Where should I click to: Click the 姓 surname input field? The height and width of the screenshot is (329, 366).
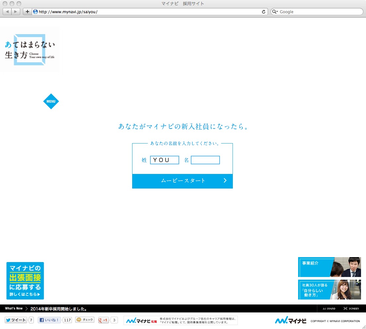tap(165, 160)
